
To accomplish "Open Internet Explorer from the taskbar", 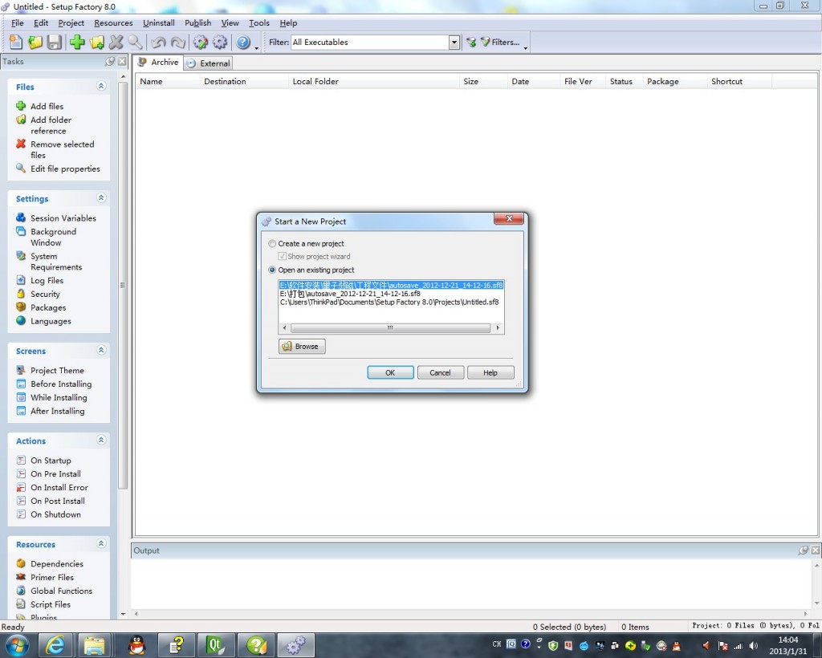I will click(55, 645).
